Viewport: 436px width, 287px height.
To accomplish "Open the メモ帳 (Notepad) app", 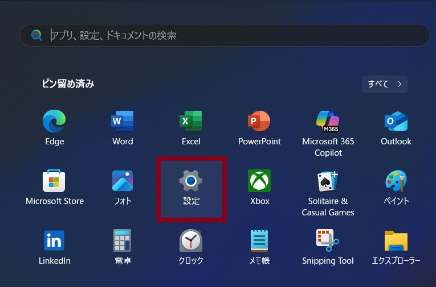I will [x=259, y=241].
